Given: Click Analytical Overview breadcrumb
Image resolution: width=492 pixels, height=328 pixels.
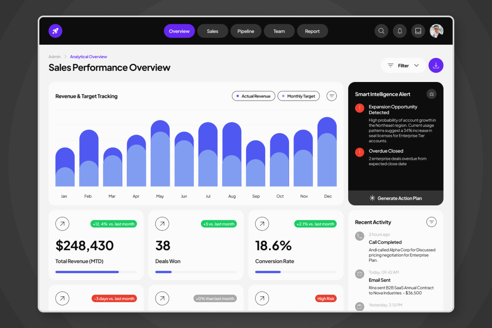Looking at the screenshot, I should point(89,57).
